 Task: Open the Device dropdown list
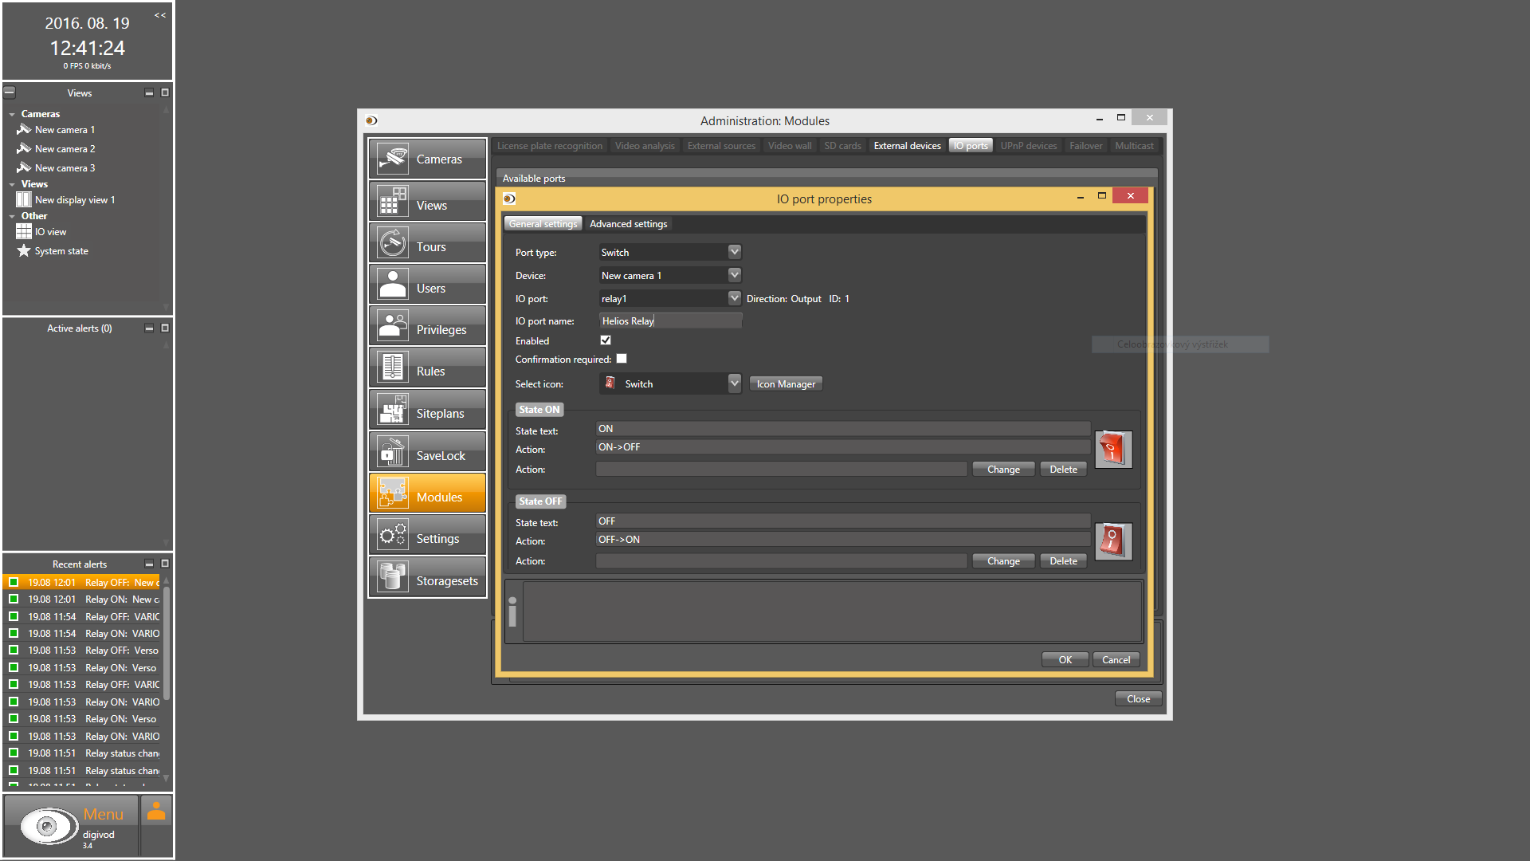(734, 275)
